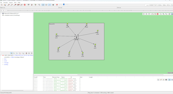Screen dimensions: 173x94
Task: Click the red Record video button
Action: 57,5
